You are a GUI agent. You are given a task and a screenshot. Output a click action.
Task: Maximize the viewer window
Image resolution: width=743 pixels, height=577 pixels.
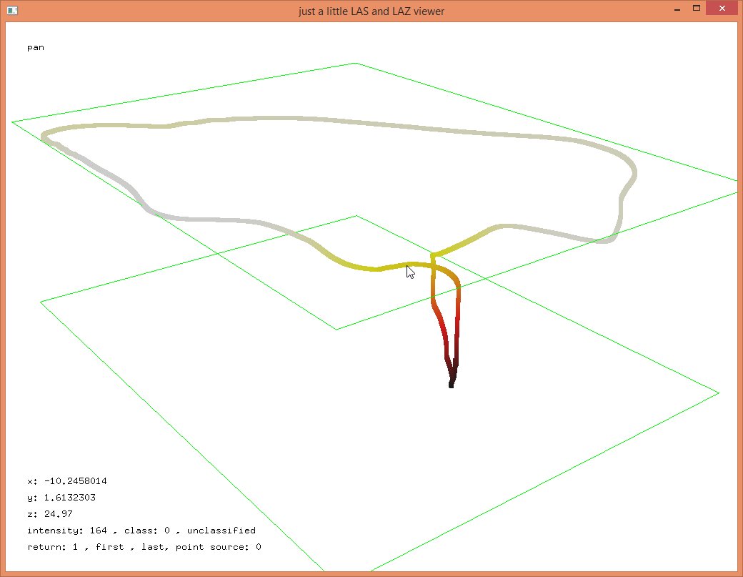tap(697, 9)
